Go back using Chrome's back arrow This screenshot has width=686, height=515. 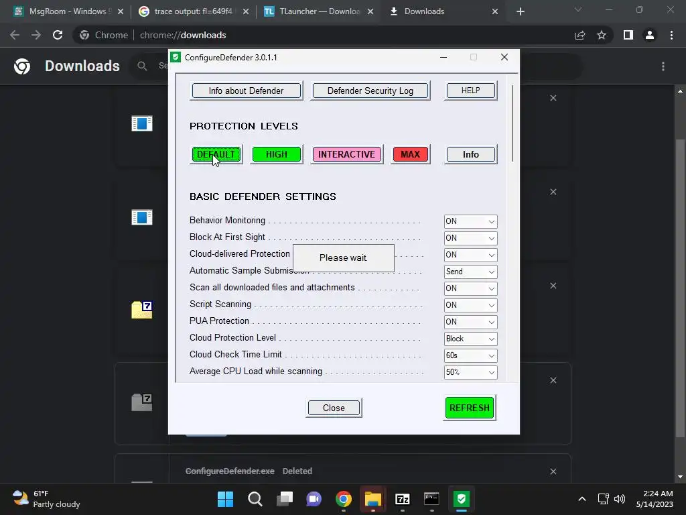[15, 35]
